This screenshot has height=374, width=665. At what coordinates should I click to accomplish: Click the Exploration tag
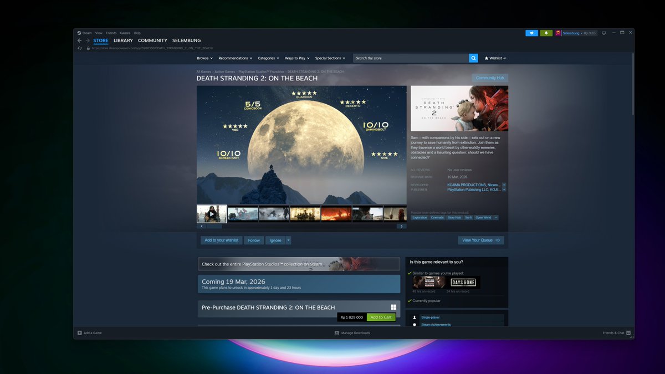420,218
